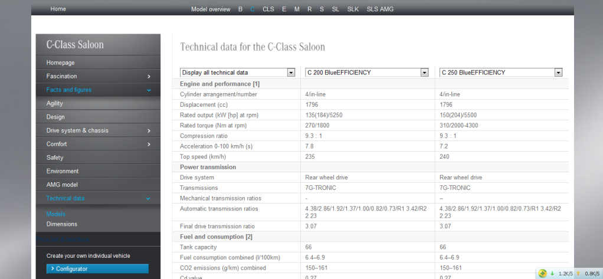The height and width of the screenshot is (279, 603).
Task: Collapse the Technical data section chevron
Action: click(149, 199)
